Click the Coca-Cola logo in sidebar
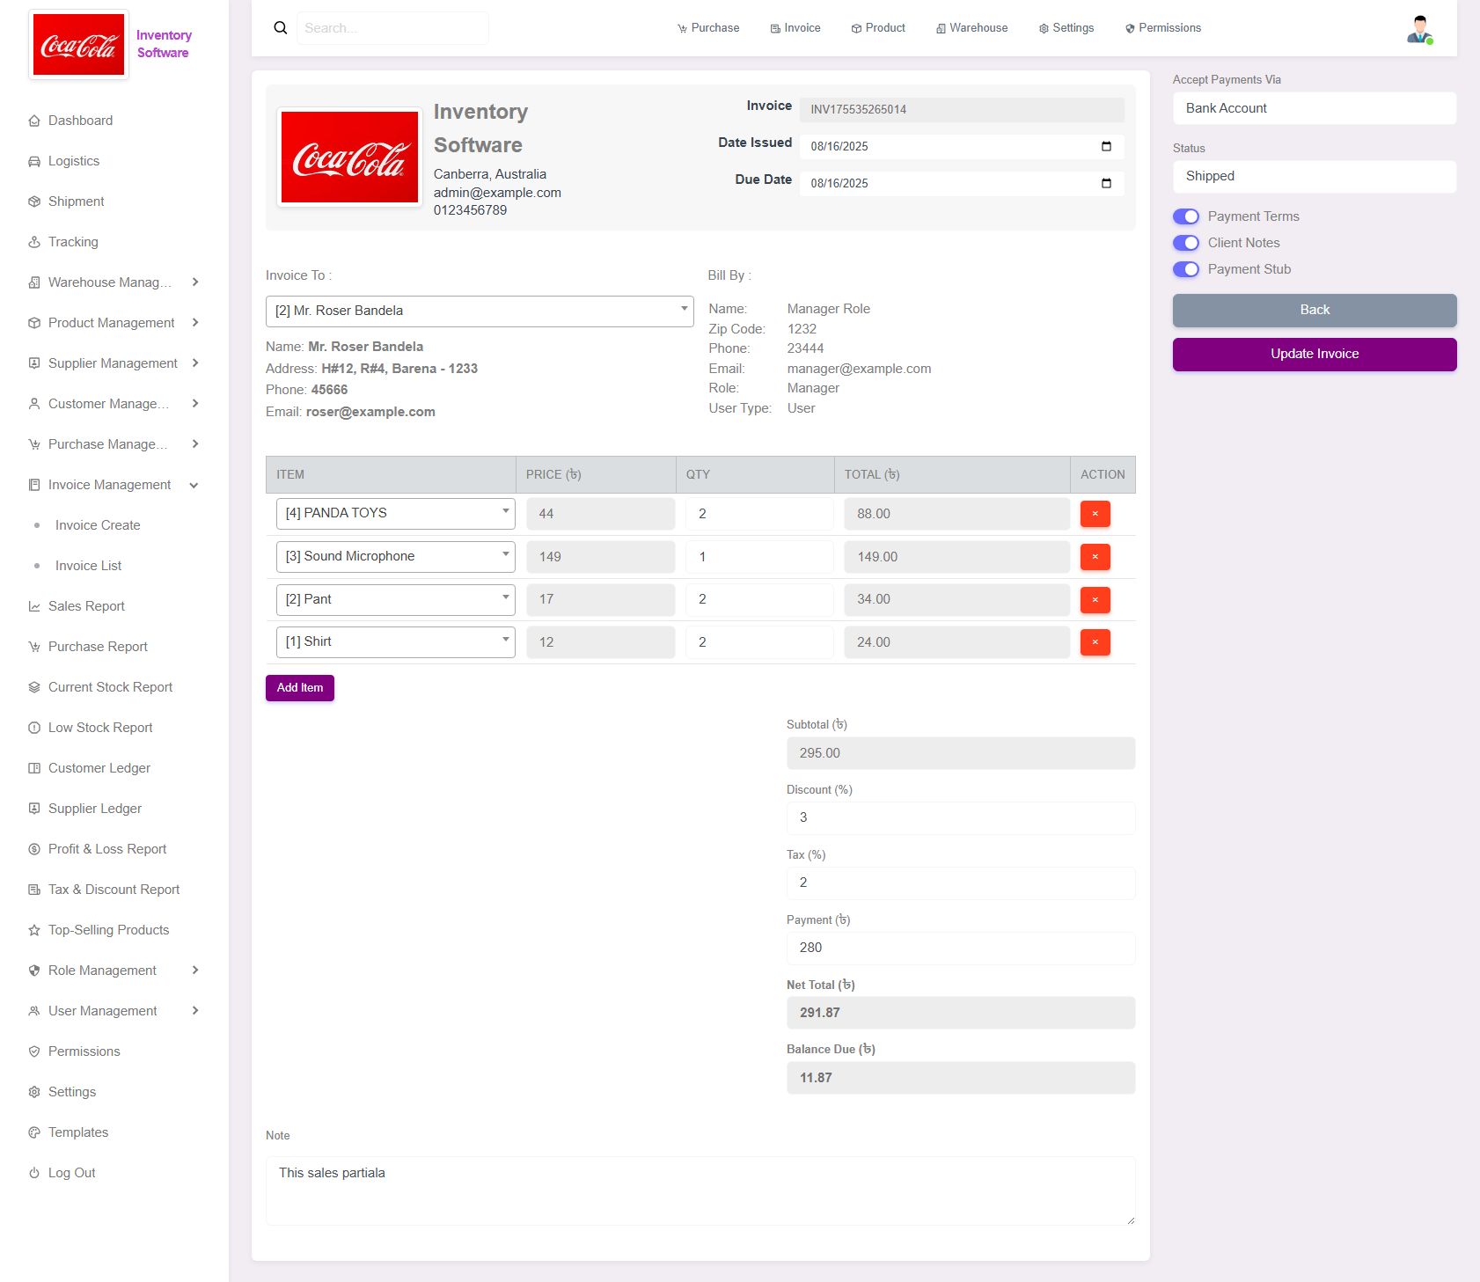Image resolution: width=1480 pixels, height=1282 pixels. 79,45
